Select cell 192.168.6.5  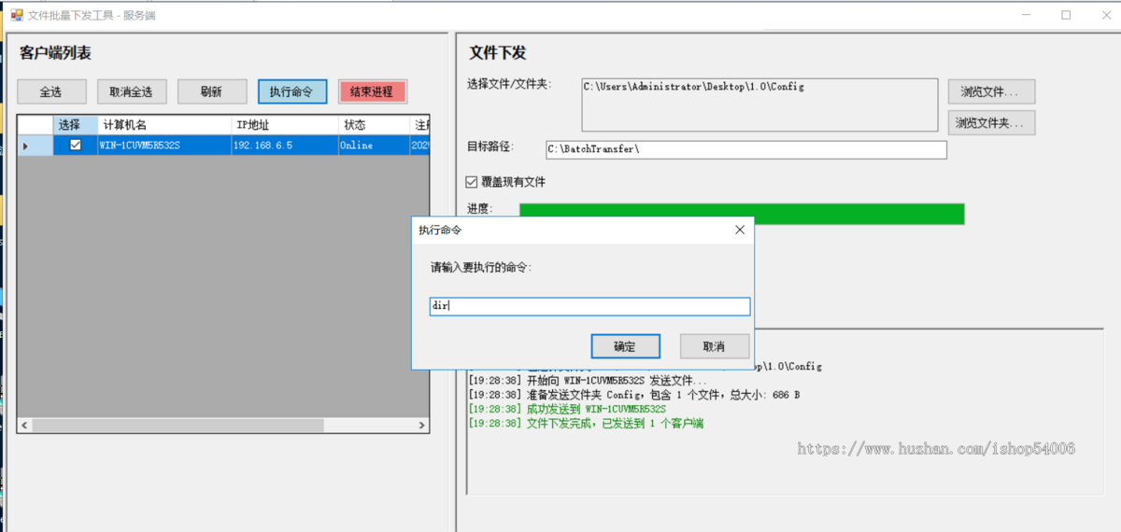285,145
